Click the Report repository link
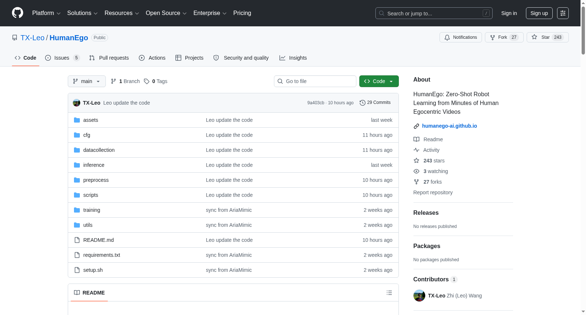This screenshot has width=586, height=315. click(x=433, y=192)
